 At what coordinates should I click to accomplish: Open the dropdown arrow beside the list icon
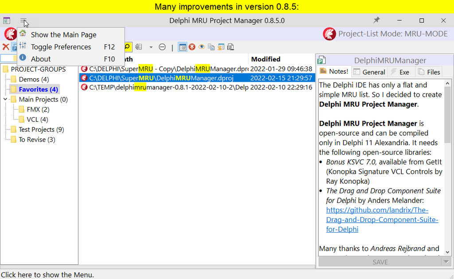tap(151, 47)
